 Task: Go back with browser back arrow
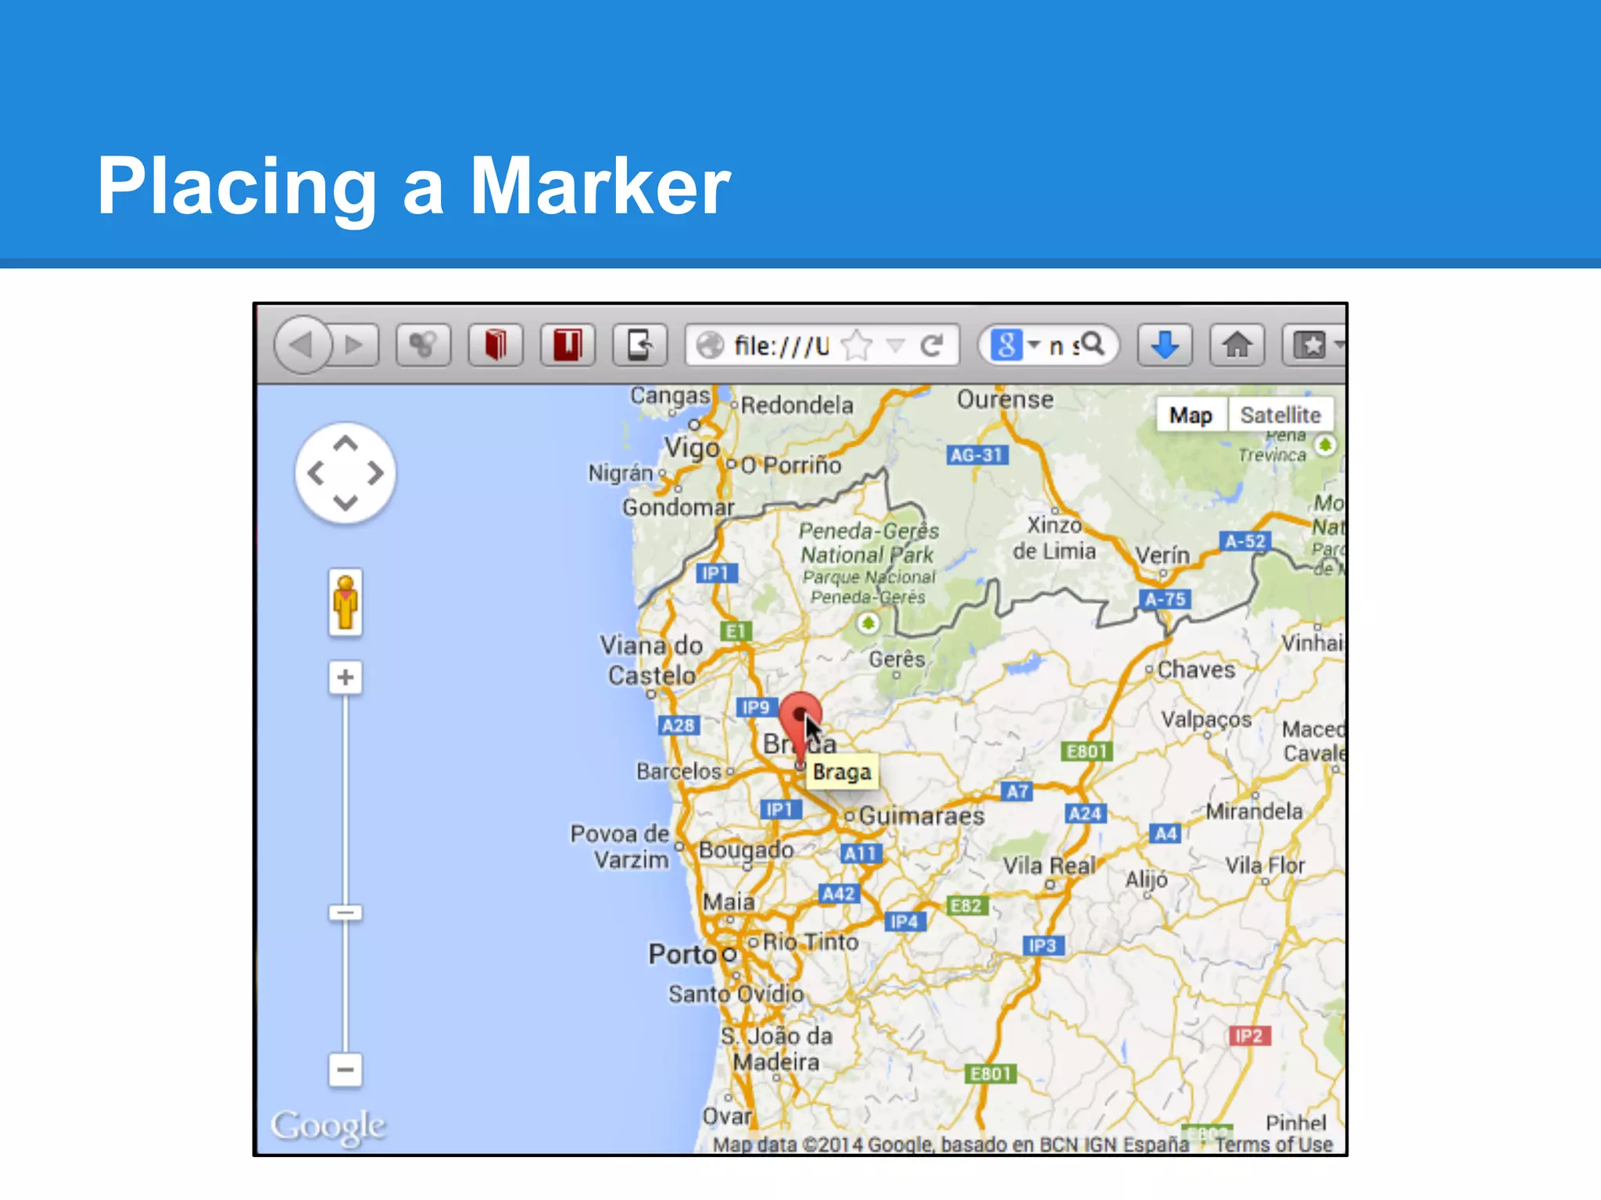point(302,345)
